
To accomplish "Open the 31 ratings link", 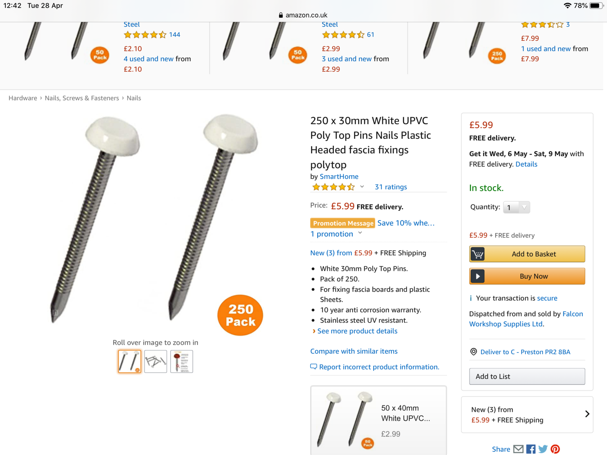I will [391, 187].
